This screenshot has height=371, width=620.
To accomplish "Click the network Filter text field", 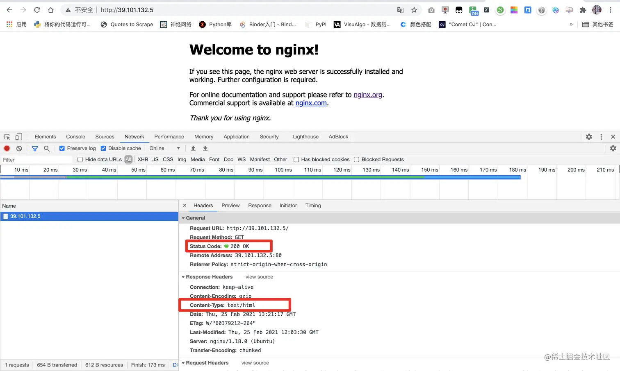I will (x=37, y=160).
